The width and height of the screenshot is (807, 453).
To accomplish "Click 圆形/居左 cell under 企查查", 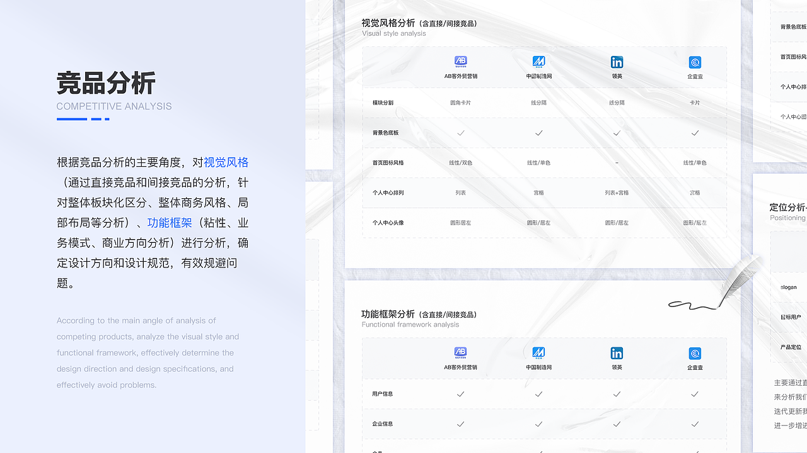I will coord(695,223).
